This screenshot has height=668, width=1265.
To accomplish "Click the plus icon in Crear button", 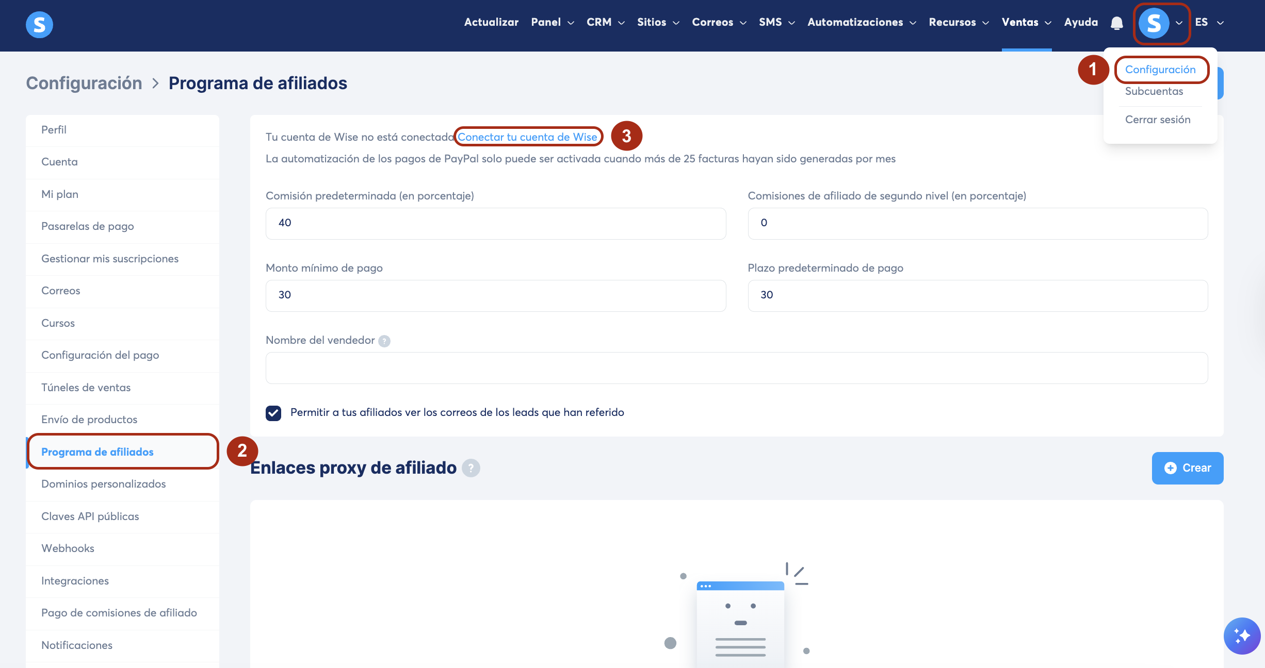I will [x=1171, y=468].
